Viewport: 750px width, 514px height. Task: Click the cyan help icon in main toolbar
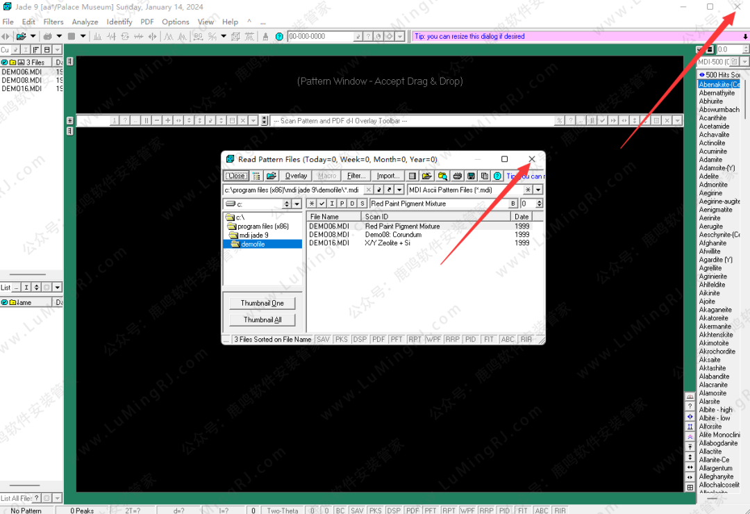point(279,36)
